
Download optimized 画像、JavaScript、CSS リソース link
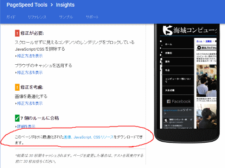pyautogui.click(x=89, y=137)
